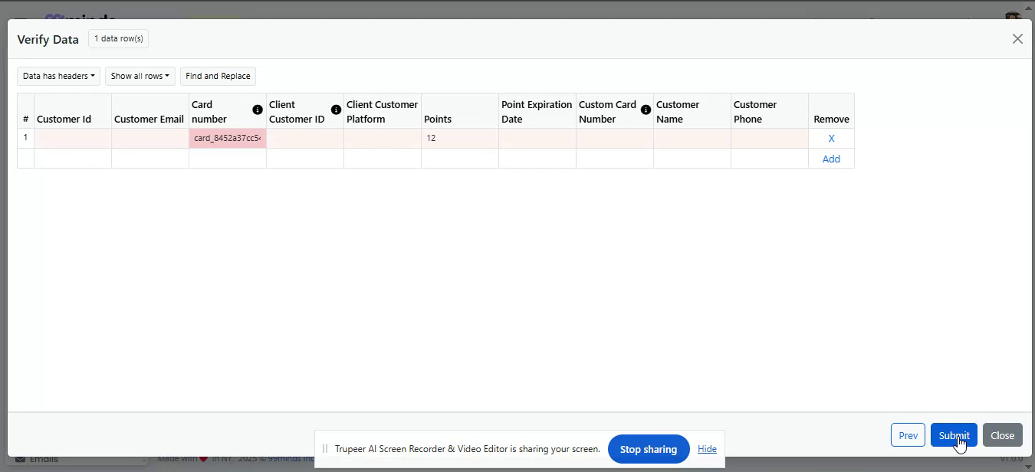The width and height of the screenshot is (1035, 472).
Task: Click the Remove column header
Action: (x=831, y=111)
